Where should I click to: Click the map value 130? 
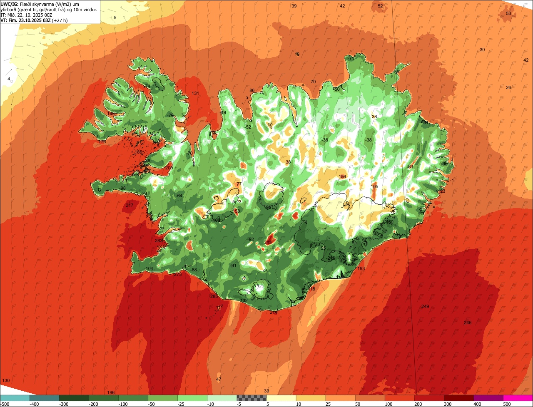tap(6, 381)
